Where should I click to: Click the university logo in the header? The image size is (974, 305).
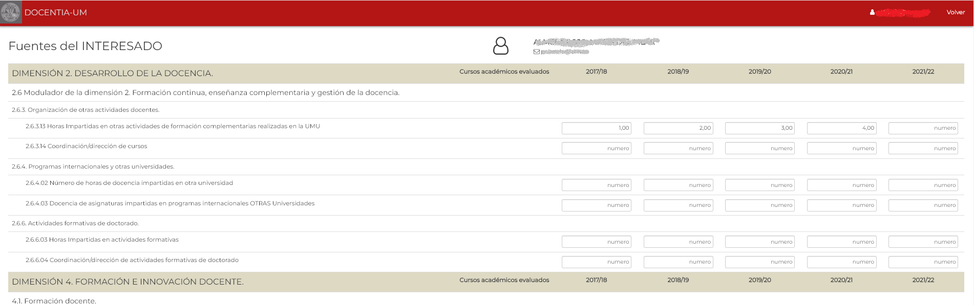[x=11, y=12]
